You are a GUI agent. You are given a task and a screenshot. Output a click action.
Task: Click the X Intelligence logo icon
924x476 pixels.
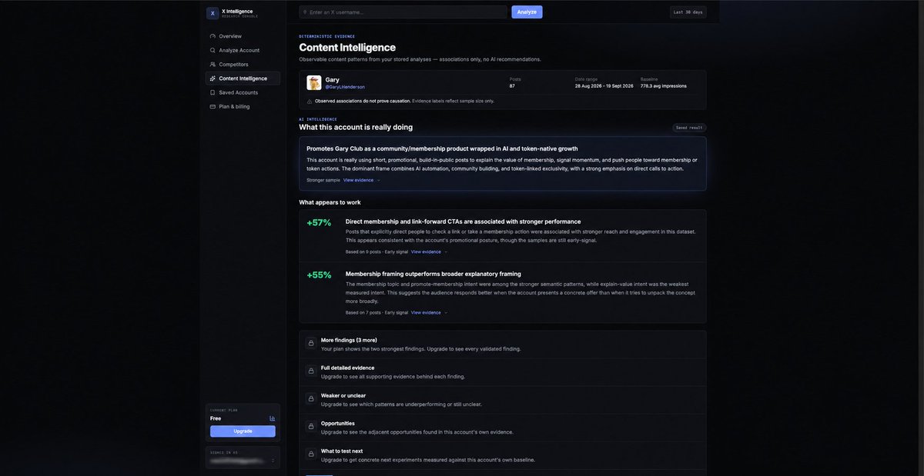pyautogui.click(x=213, y=13)
